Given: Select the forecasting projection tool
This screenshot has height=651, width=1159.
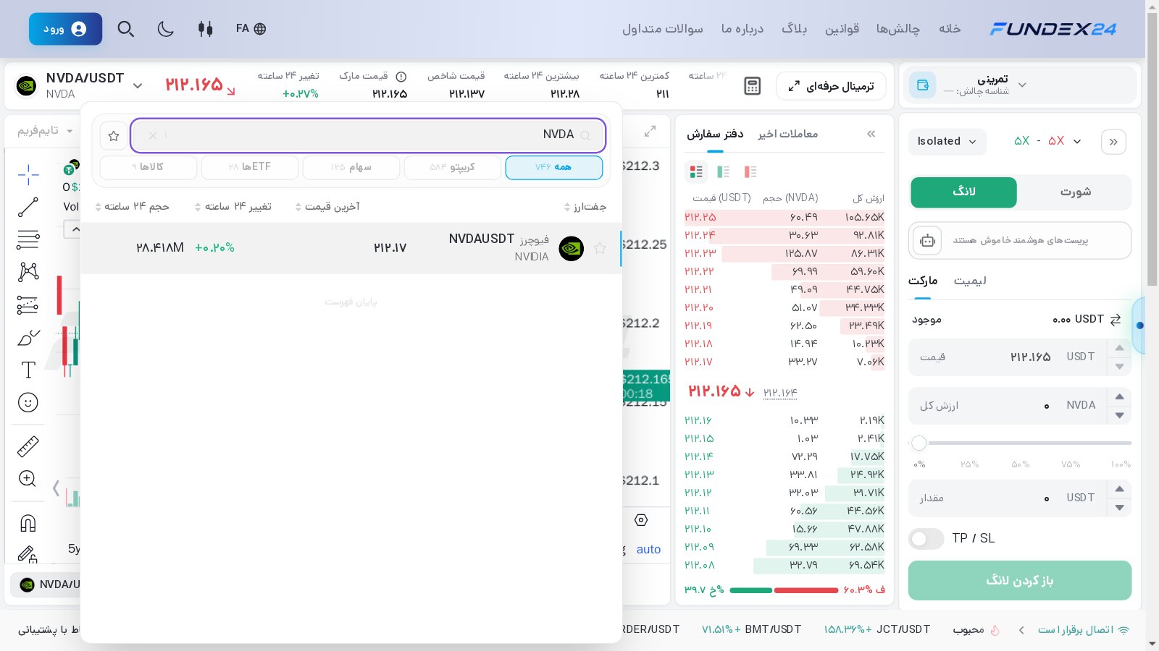Looking at the screenshot, I should pos(28,305).
